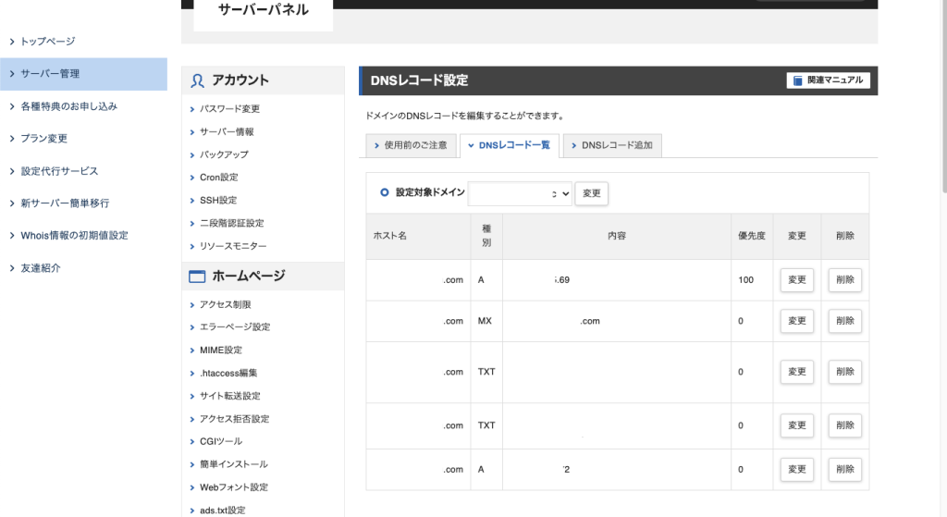Click 削除 for the second TXT record
947x517 pixels.
(845, 425)
